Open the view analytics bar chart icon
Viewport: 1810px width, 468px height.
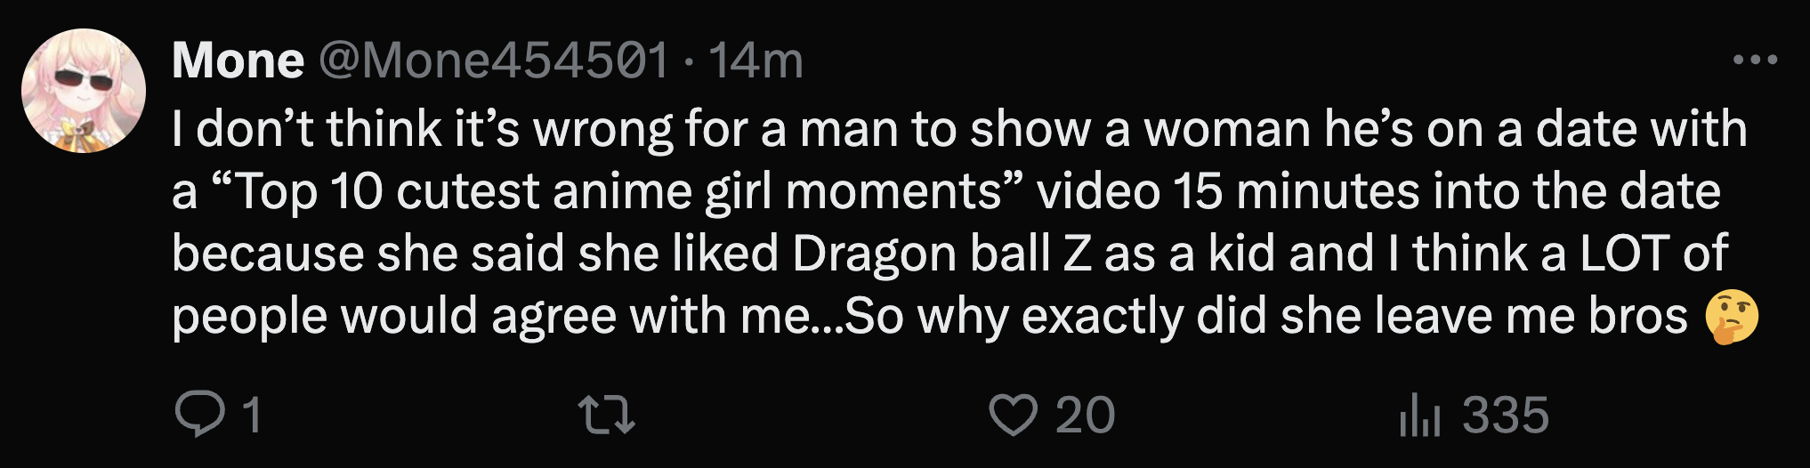click(x=1419, y=416)
